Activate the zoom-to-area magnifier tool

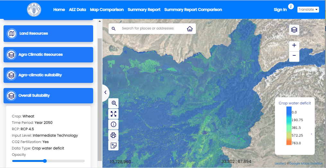113,103
